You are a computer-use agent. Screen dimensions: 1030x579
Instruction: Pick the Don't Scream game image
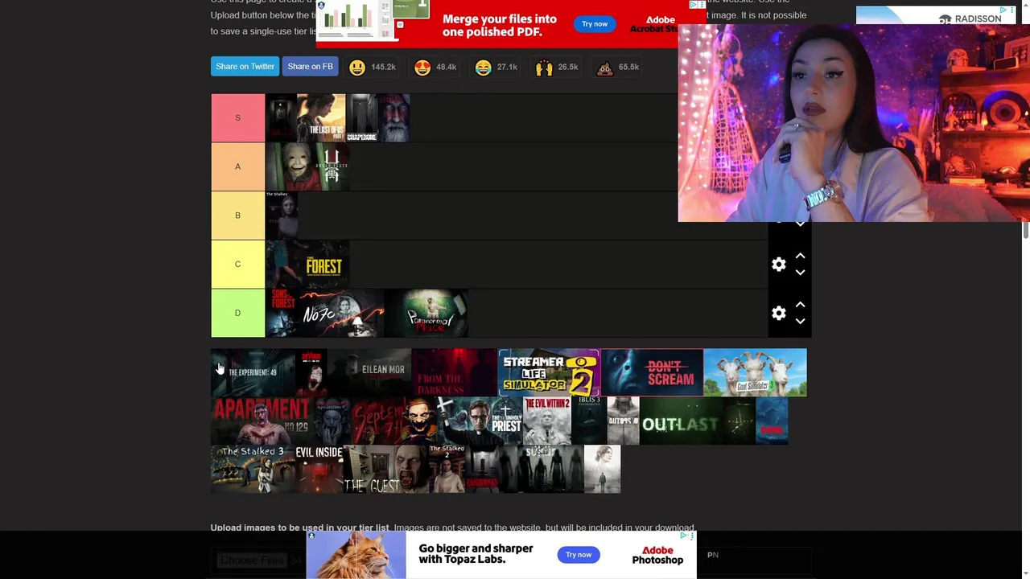[652, 372]
